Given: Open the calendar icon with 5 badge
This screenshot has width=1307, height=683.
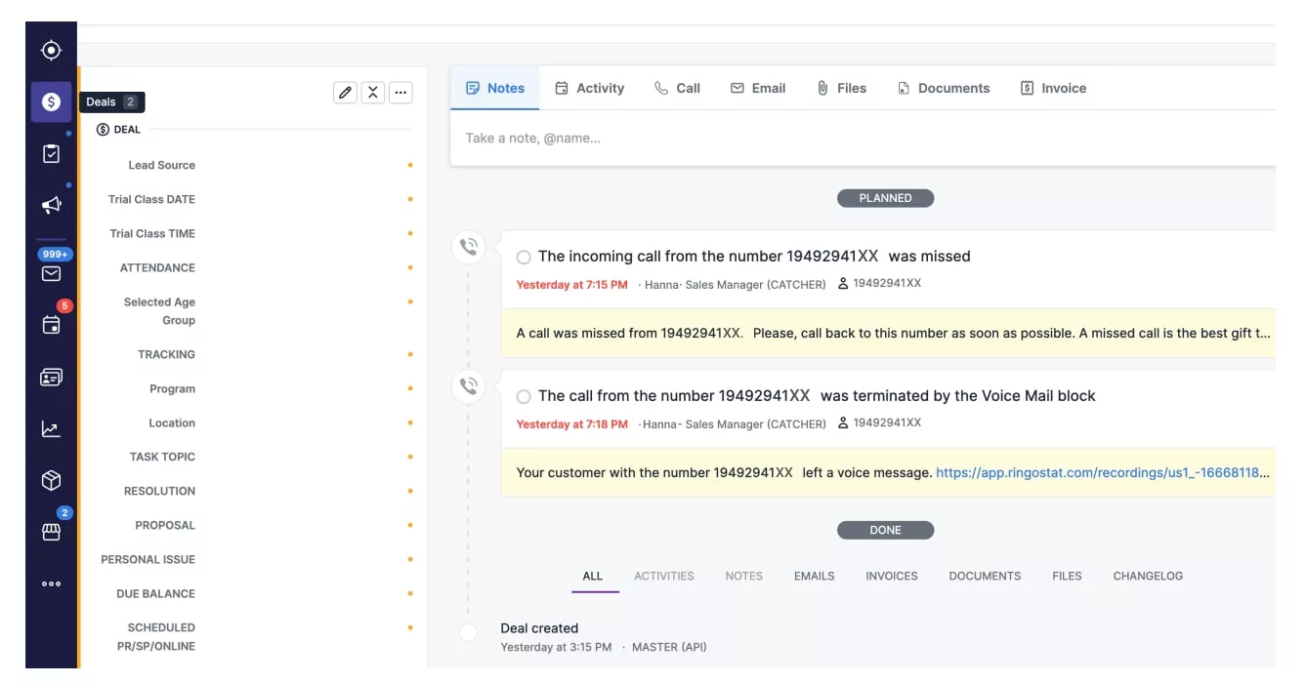Looking at the screenshot, I should click(x=51, y=325).
